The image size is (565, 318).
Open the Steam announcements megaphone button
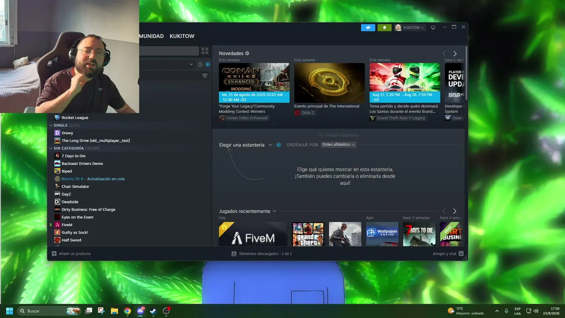[368, 27]
